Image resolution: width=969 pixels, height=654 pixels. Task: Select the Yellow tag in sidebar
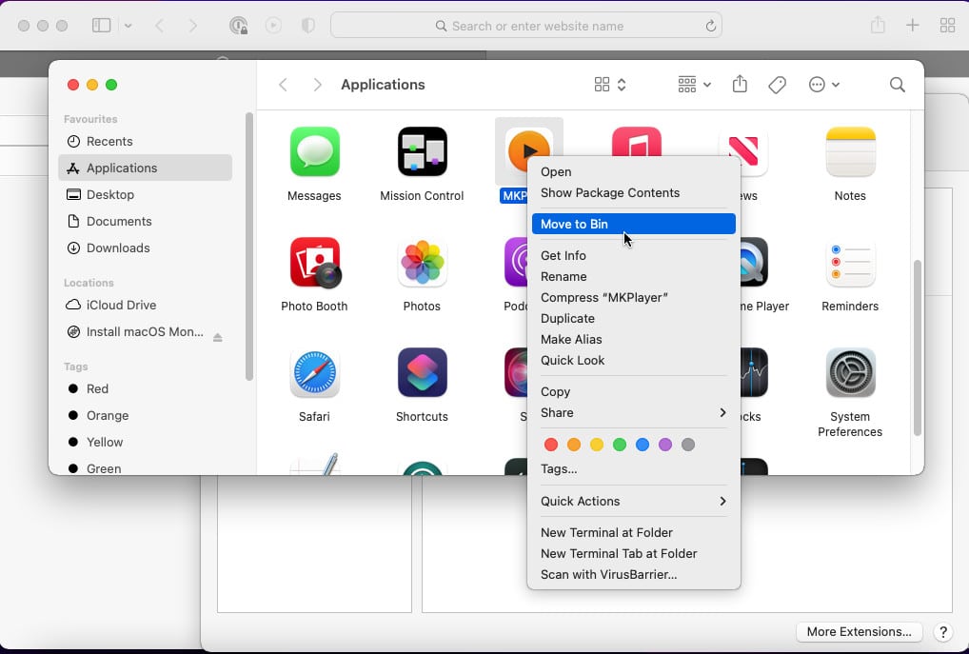[146, 442]
